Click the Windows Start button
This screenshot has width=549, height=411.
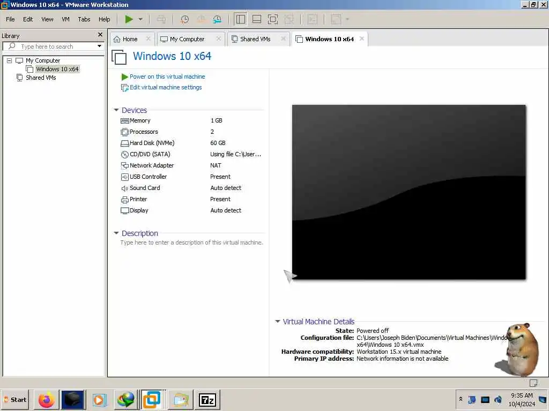pos(16,399)
